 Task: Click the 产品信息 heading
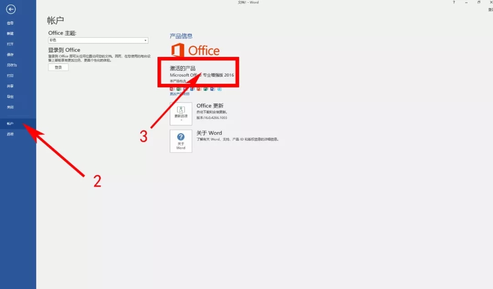181,36
